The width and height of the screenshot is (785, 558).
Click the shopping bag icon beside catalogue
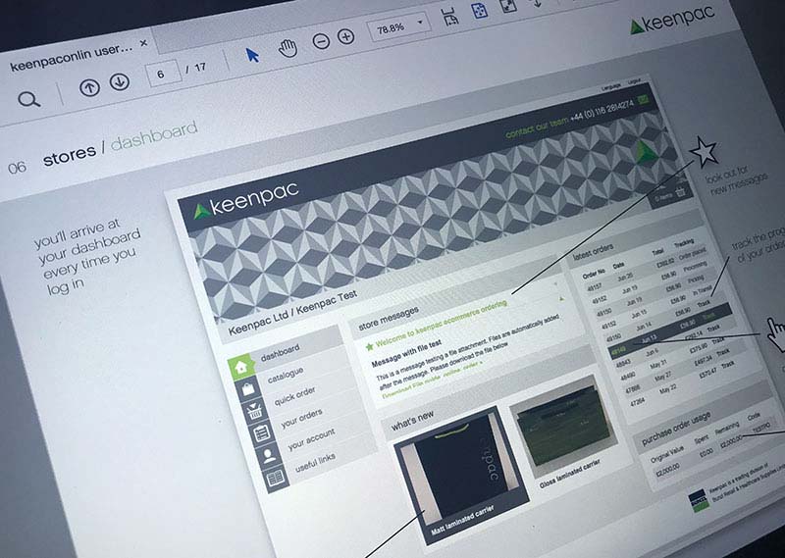tap(248, 389)
